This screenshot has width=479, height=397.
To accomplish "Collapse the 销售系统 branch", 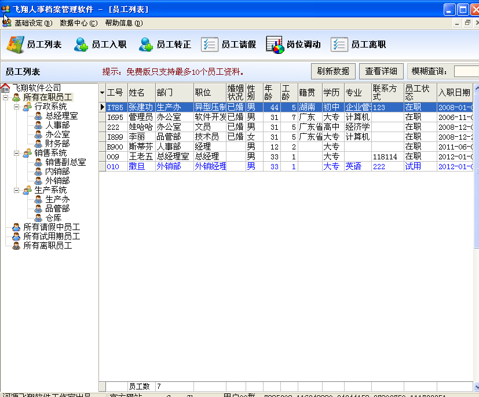I will click(x=16, y=154).
